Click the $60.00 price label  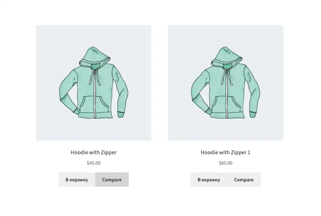click(x=226, y=163)
